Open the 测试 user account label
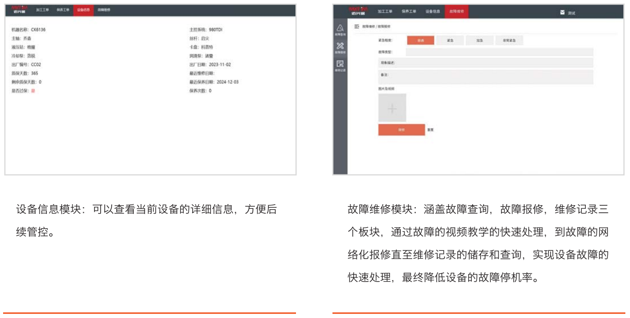This screenshot has height=318, width=630. (571, 13)
